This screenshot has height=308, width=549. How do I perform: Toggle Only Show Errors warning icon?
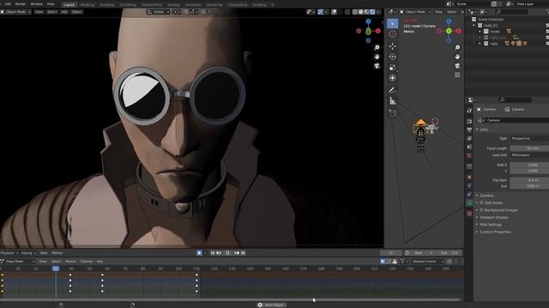tap(395, 261)
